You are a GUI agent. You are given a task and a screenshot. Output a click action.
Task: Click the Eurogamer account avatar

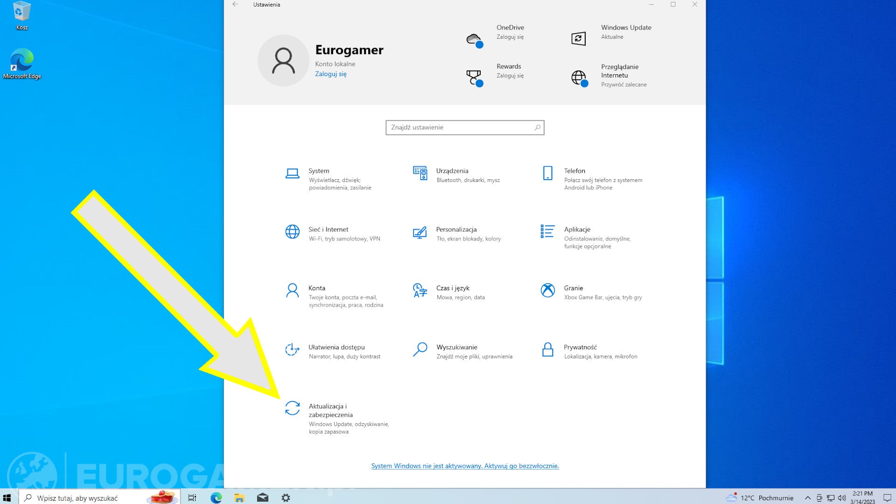(283, 61)
